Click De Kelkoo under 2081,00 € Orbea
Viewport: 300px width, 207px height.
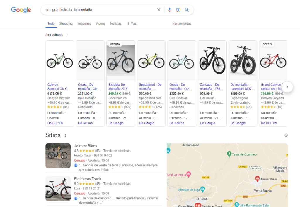85,123
